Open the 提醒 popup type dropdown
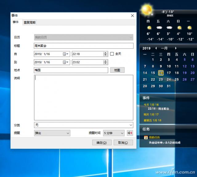 pyautogui.click(x=68, y=133)
